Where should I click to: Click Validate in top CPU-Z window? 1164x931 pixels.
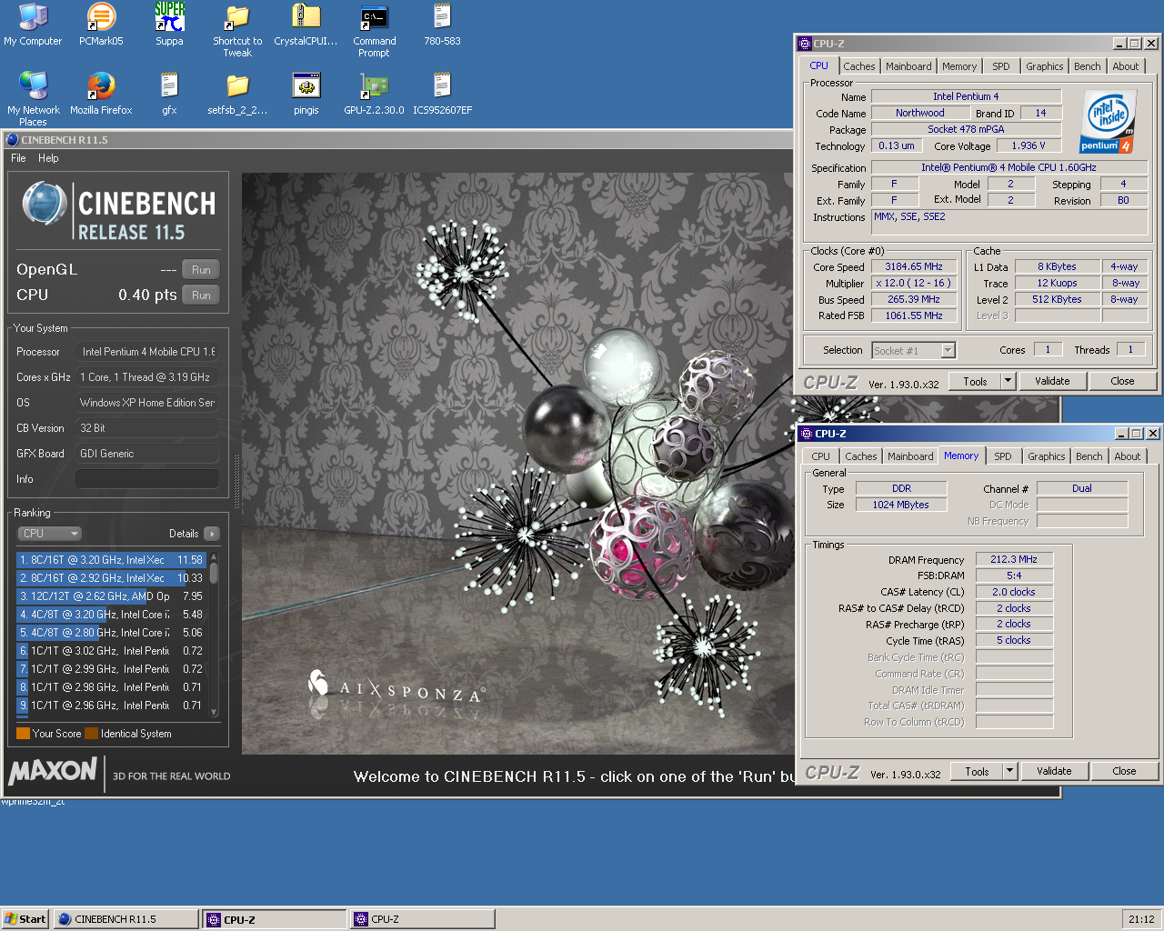(1052, 382)
